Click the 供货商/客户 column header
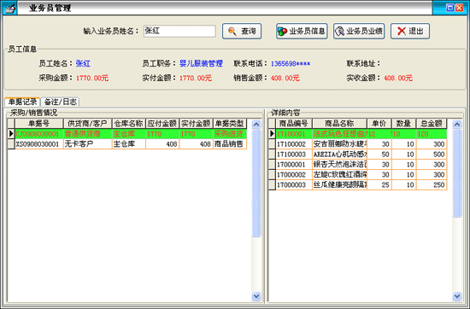This screenshot has width=470, height=309. click(87, 124)
